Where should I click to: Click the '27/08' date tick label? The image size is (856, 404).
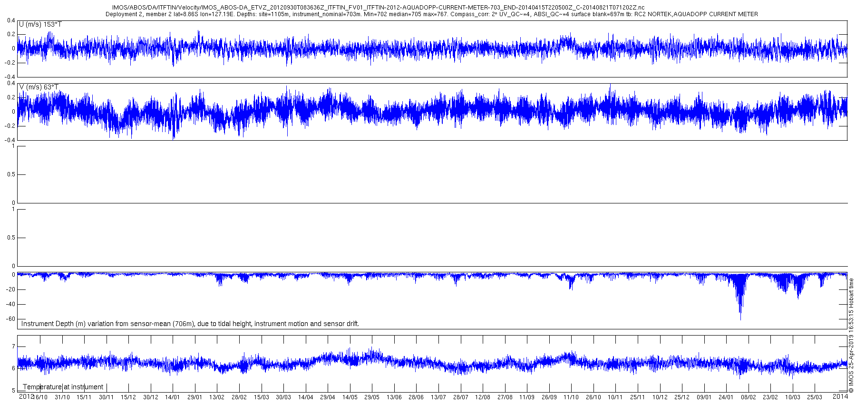(505, 397)
